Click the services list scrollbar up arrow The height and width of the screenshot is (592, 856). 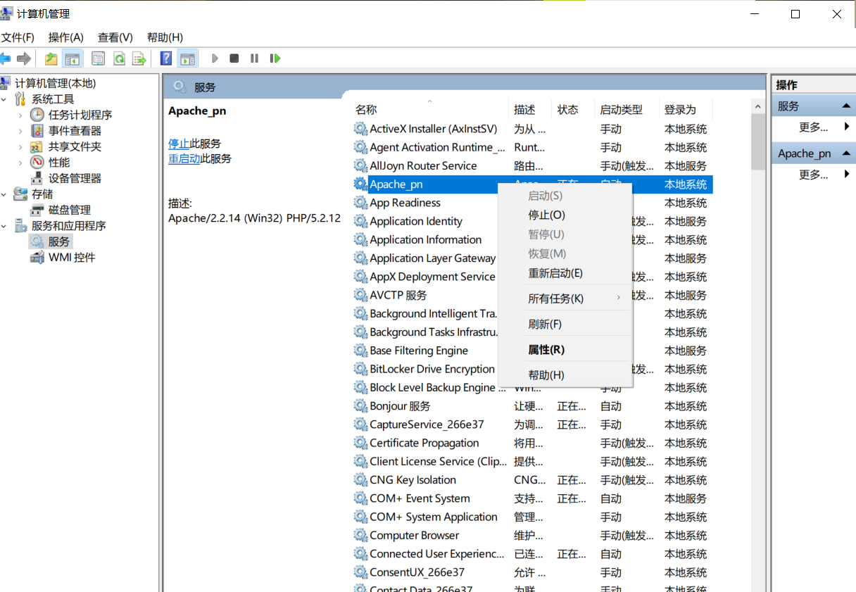click(x=758, y=107)
